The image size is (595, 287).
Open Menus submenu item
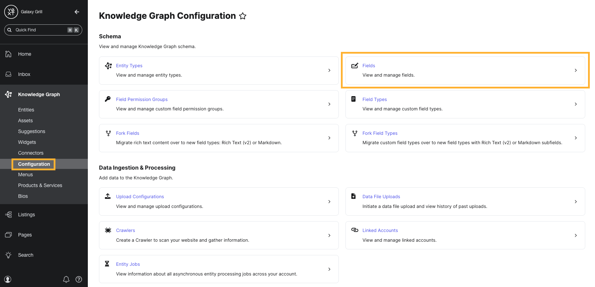click(x=25, y=174)
